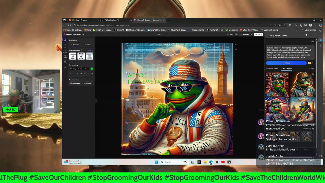This screenshot has height=183, width=325.
Task: Open the My Creations tab
Action: [287, 69]
